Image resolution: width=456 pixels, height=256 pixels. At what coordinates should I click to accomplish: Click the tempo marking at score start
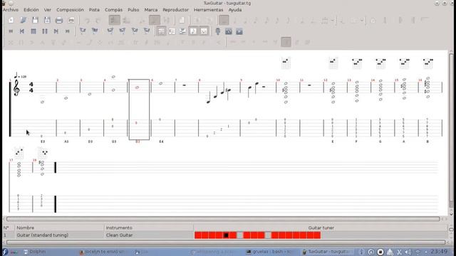[20, 75]
